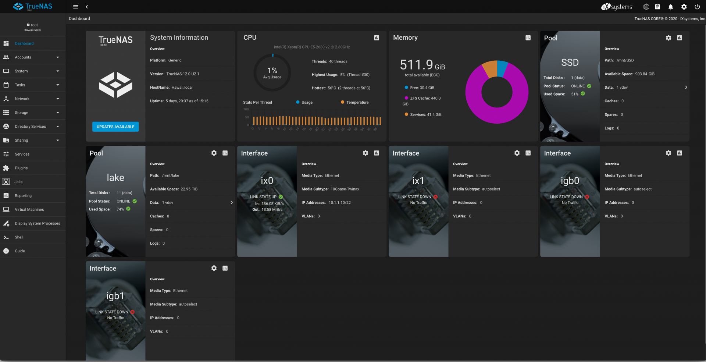The height and width of the screenshot is (362, 706).
Task: Click the power icon
Action: pos(697,7)
